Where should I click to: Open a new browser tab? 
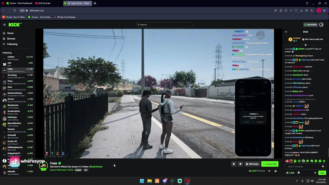click(95, 3)
